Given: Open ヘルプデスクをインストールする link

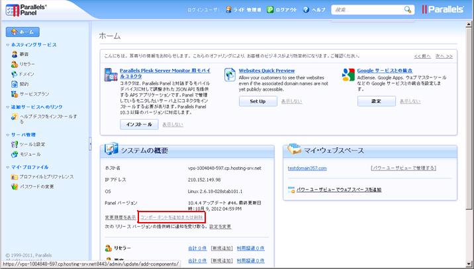Looking at the screenshot, I should [x=48, y=119].
